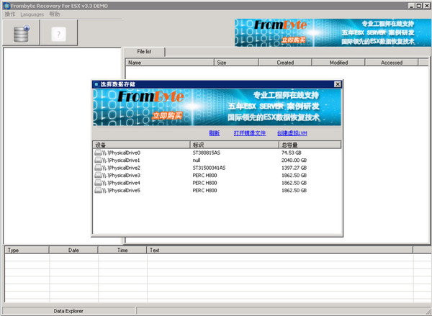
Task: Click the help question mark toolbar button
Action: (58, 33)
